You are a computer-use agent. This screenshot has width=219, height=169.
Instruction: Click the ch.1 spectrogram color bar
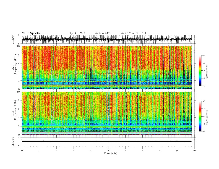tap(200, 71)
